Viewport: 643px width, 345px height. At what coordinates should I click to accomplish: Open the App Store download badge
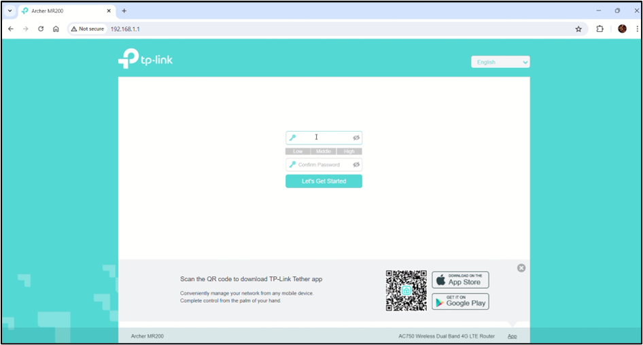pyautogui.click(x=460, y=280)
